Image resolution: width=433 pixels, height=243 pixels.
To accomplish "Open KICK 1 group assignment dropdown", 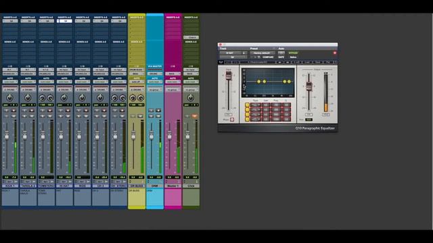I will pos(10,90).
